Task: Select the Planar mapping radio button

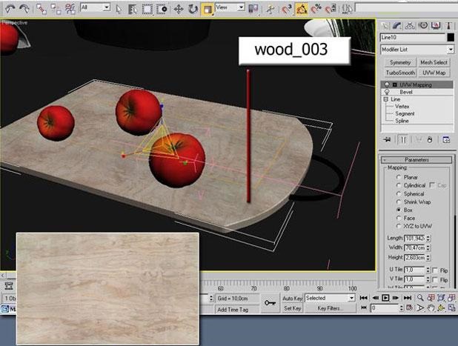Action: [399, 177]
